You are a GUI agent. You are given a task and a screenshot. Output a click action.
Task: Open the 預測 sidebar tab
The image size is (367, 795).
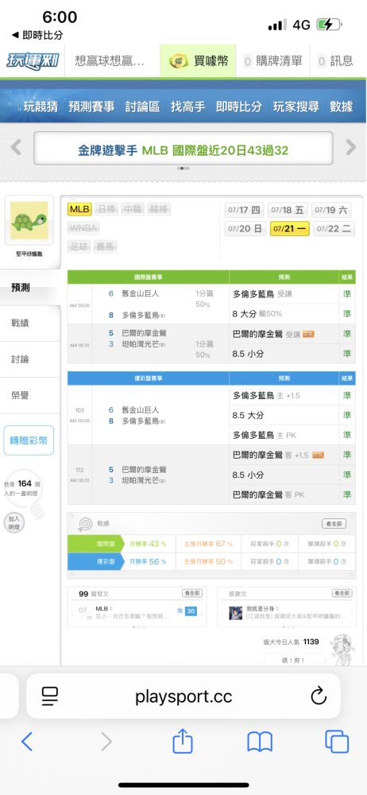[30, 288]
